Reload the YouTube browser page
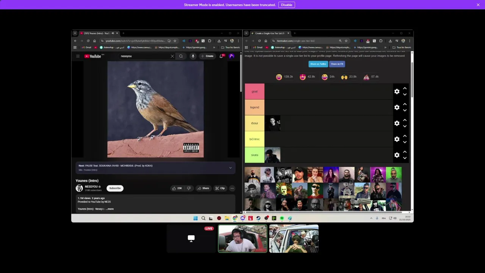This screenshot has height=273, width=485. click(88, 41)
